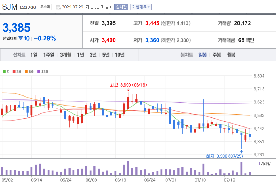Image resolution: width=276 pixels, height=182 pixels.
Task: Click the 전일 value 3,395
Action: tap(109, 23)
